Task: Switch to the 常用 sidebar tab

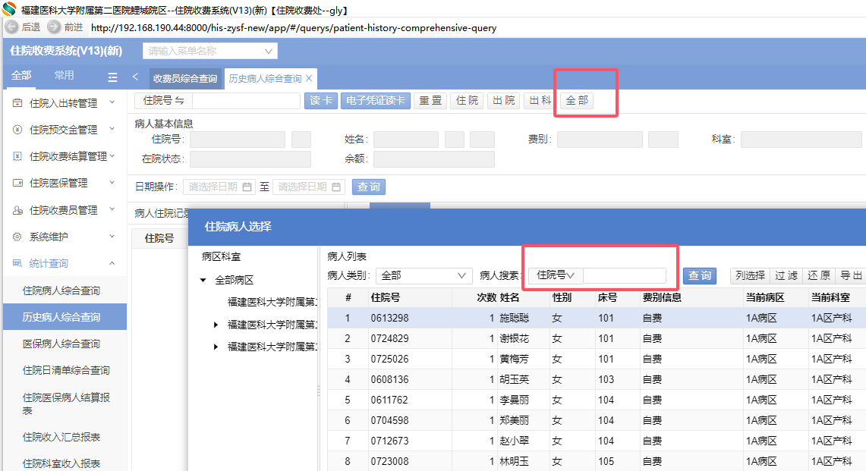Action: click(x=64, y=76)
